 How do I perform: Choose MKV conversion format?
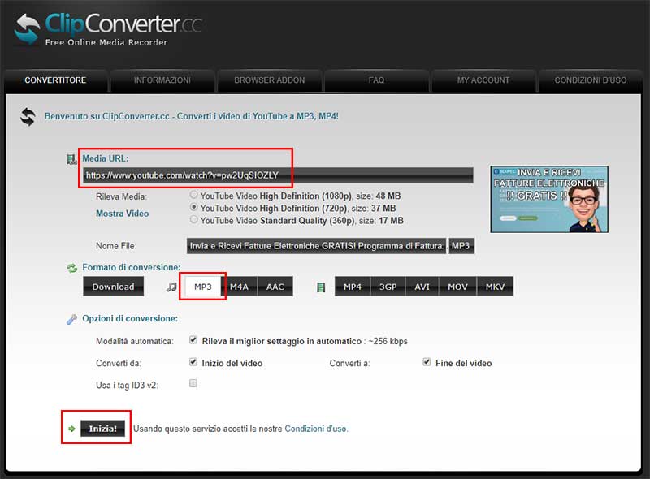(495, 287)
